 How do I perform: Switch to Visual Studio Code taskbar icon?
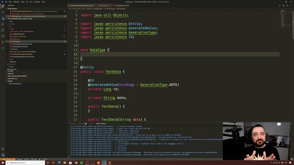104,163
